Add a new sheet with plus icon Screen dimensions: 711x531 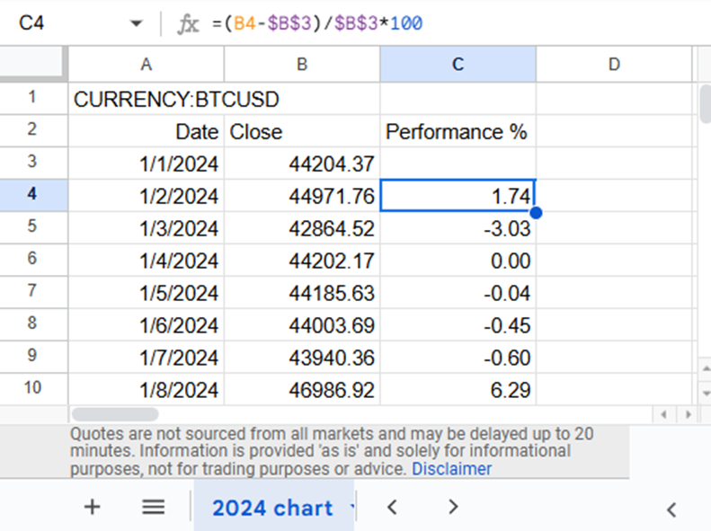click(x=92, y=507)
